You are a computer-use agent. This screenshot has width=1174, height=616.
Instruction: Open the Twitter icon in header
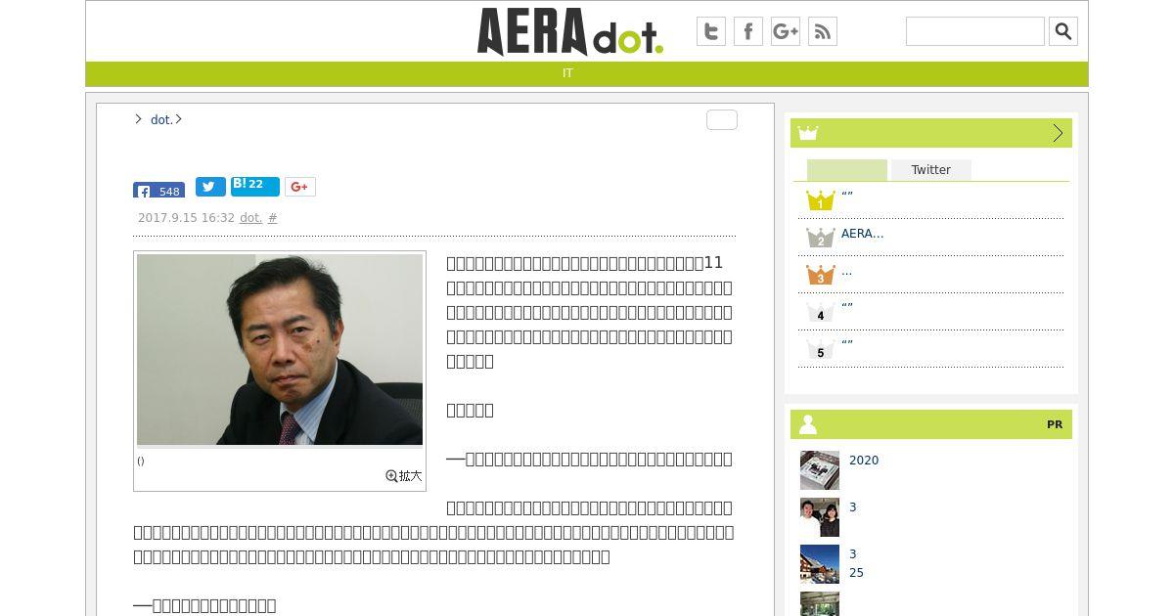pos(711,31)
